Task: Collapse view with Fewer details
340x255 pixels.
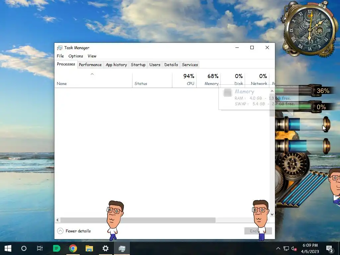Action: click(x=74, y=231)
